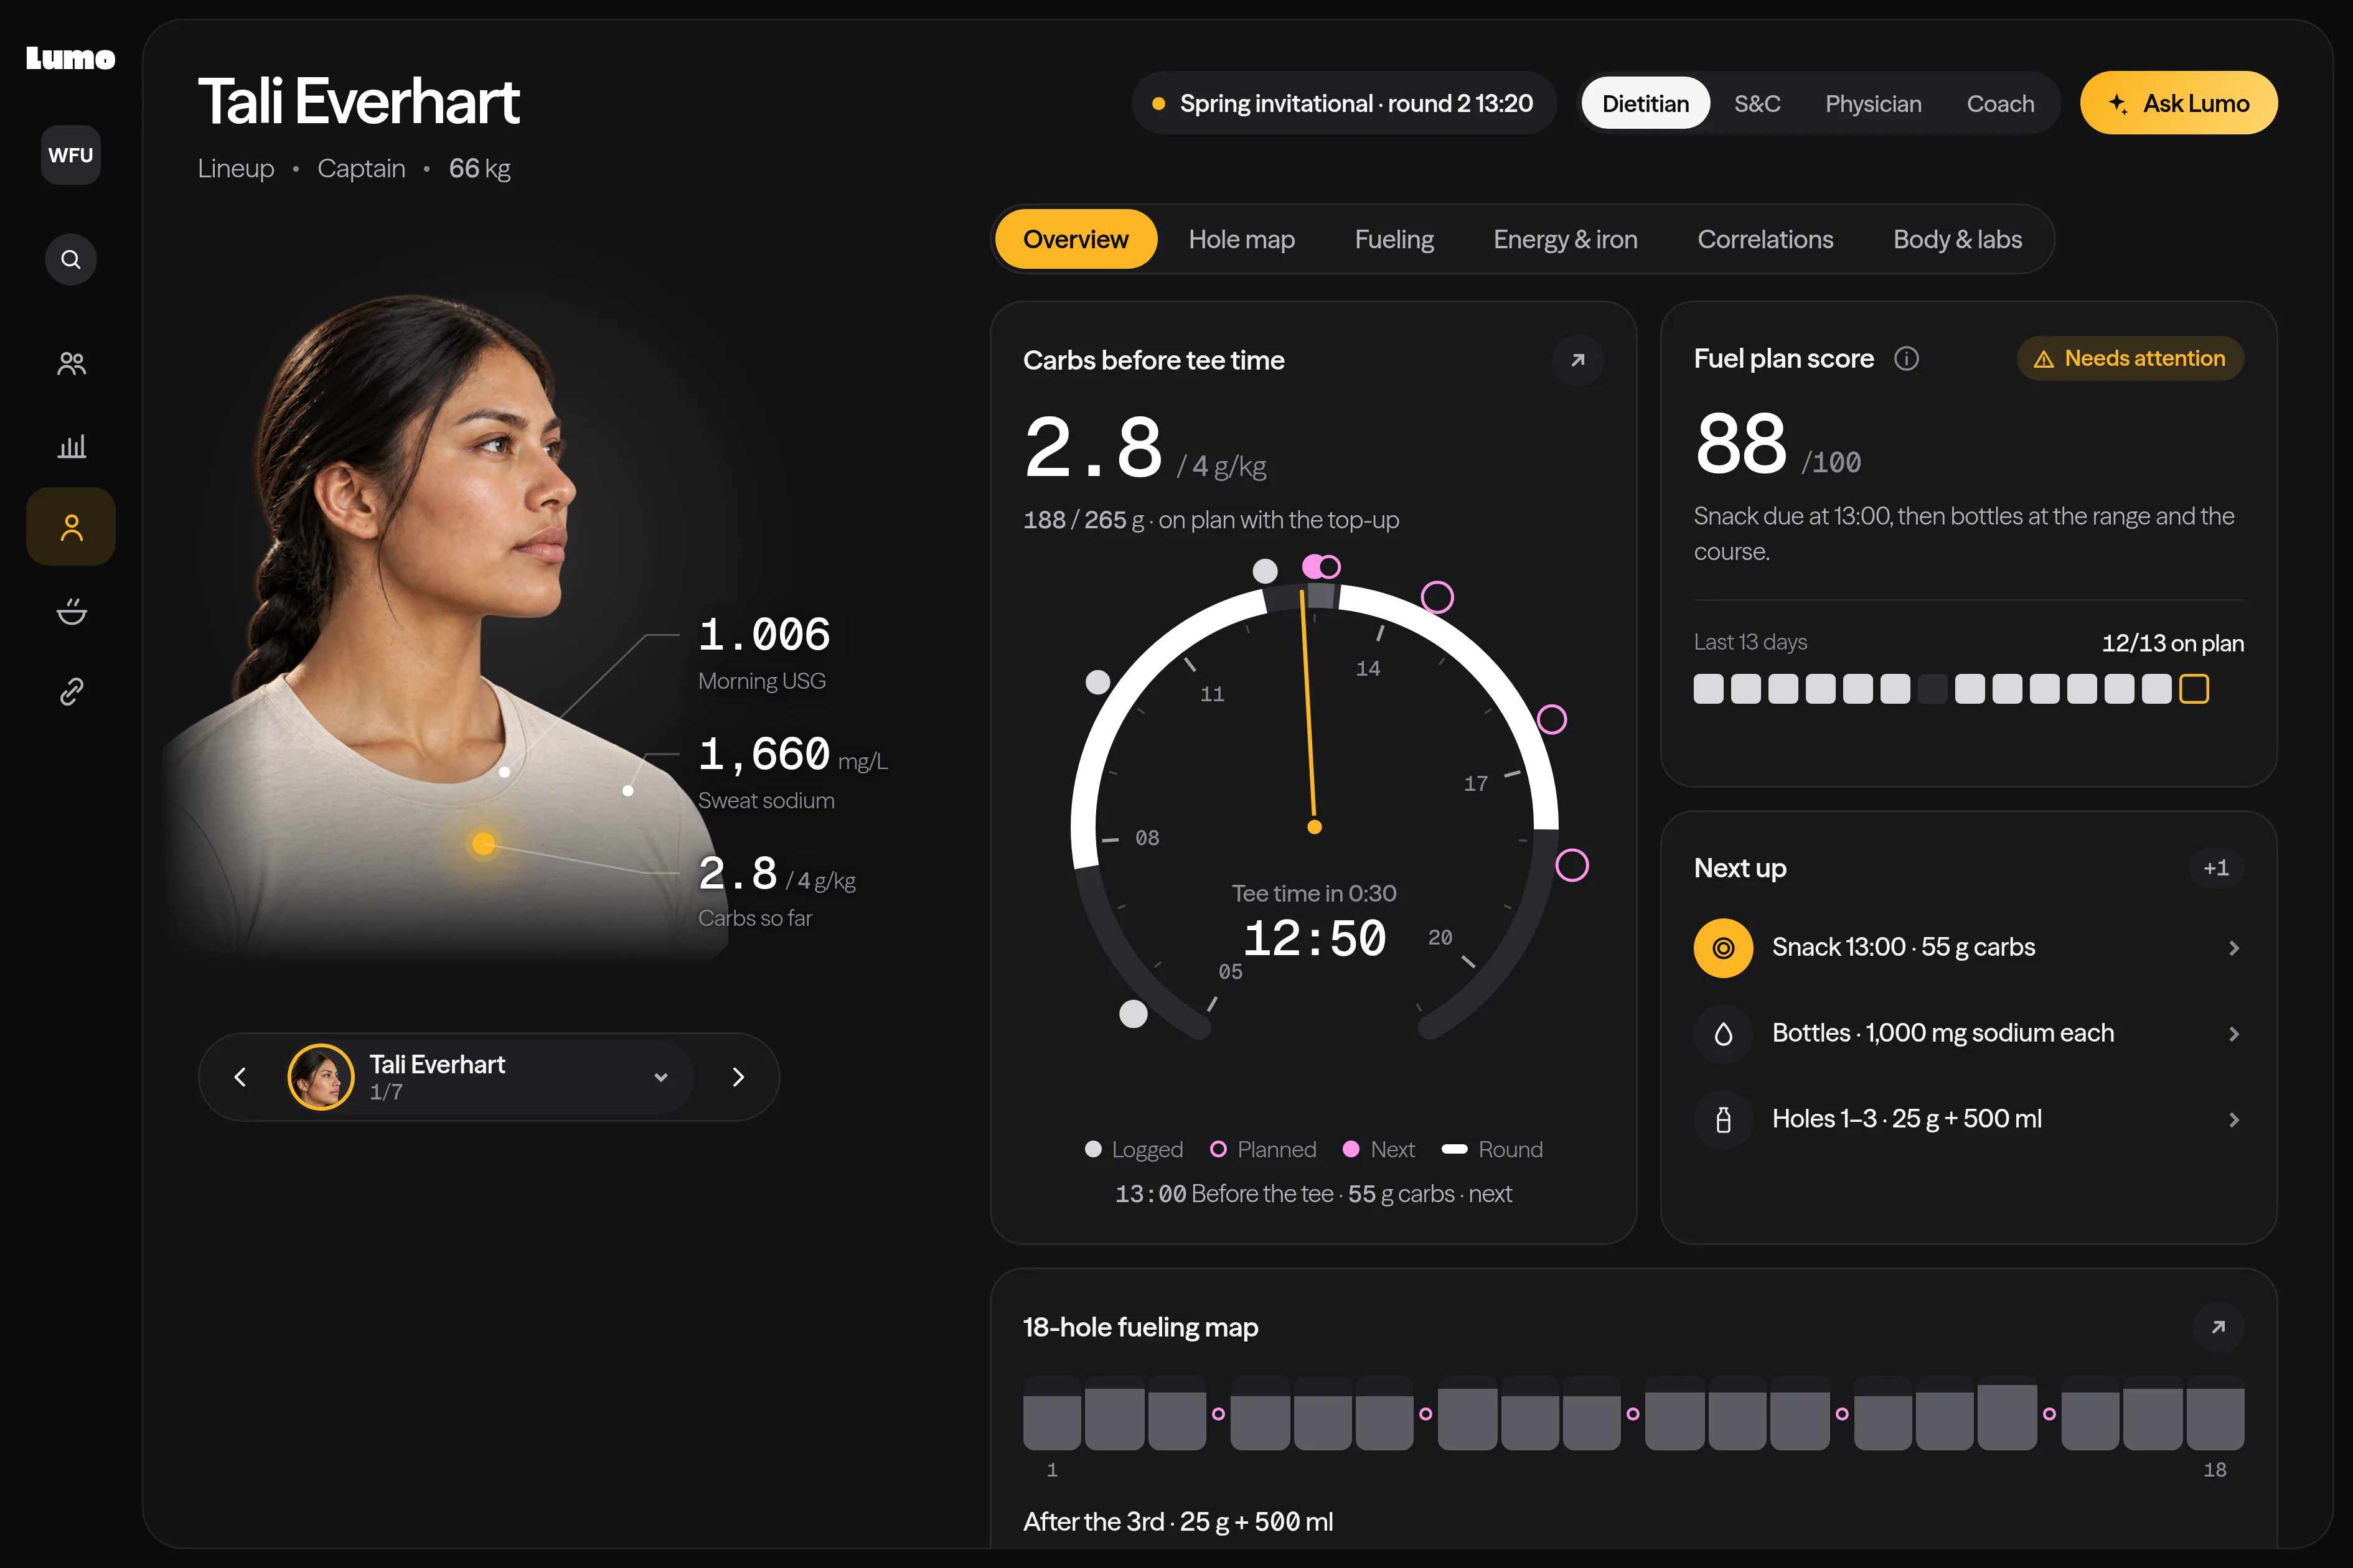Image resolution: width=2353 pixels, height=1568 pixels.
Task: Expand Bottles sodium row chevron
Action: pos(2234,1034)
